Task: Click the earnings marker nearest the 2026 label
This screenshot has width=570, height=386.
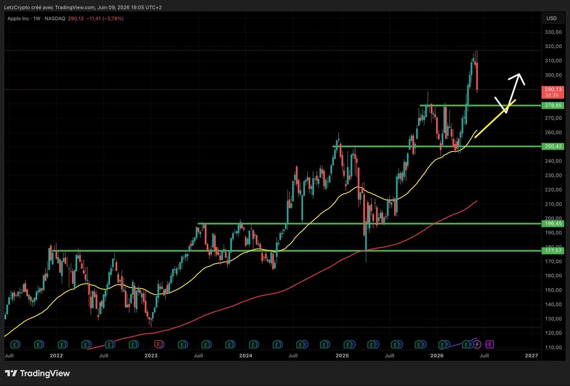Action: pos(442,344)
